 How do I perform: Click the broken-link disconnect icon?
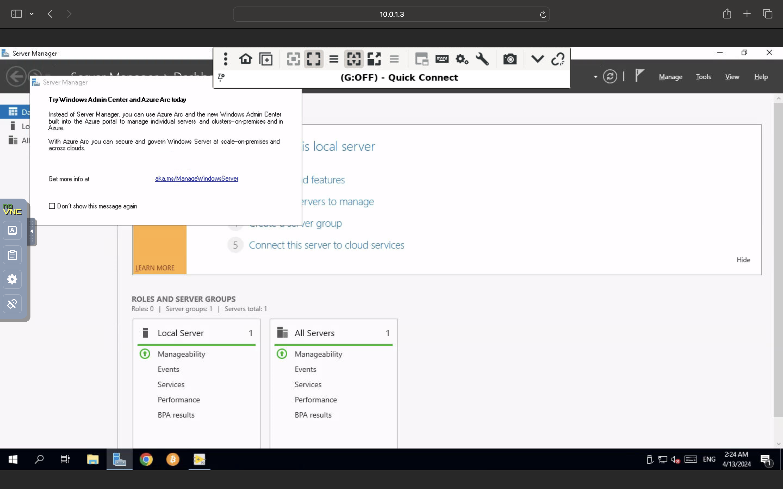tap(558, 59)
